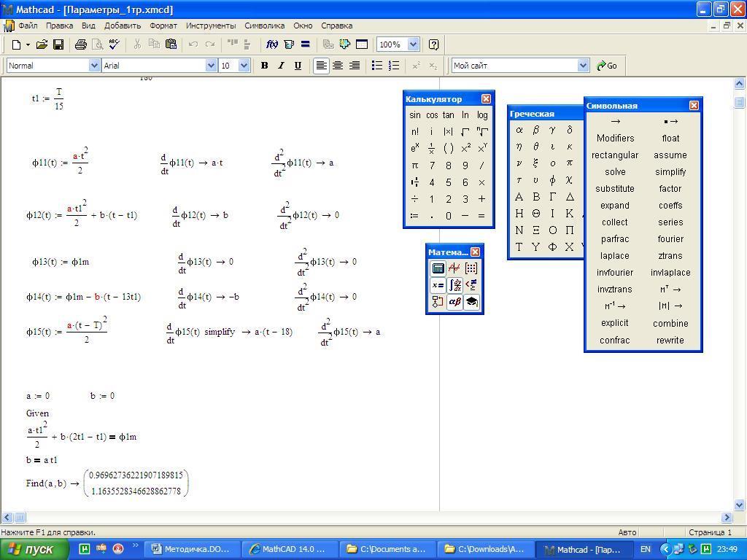Image resolution: width=747 pixels, height=560 pixels.
Task: Toggle bulleted list
Action: point(377,66)
